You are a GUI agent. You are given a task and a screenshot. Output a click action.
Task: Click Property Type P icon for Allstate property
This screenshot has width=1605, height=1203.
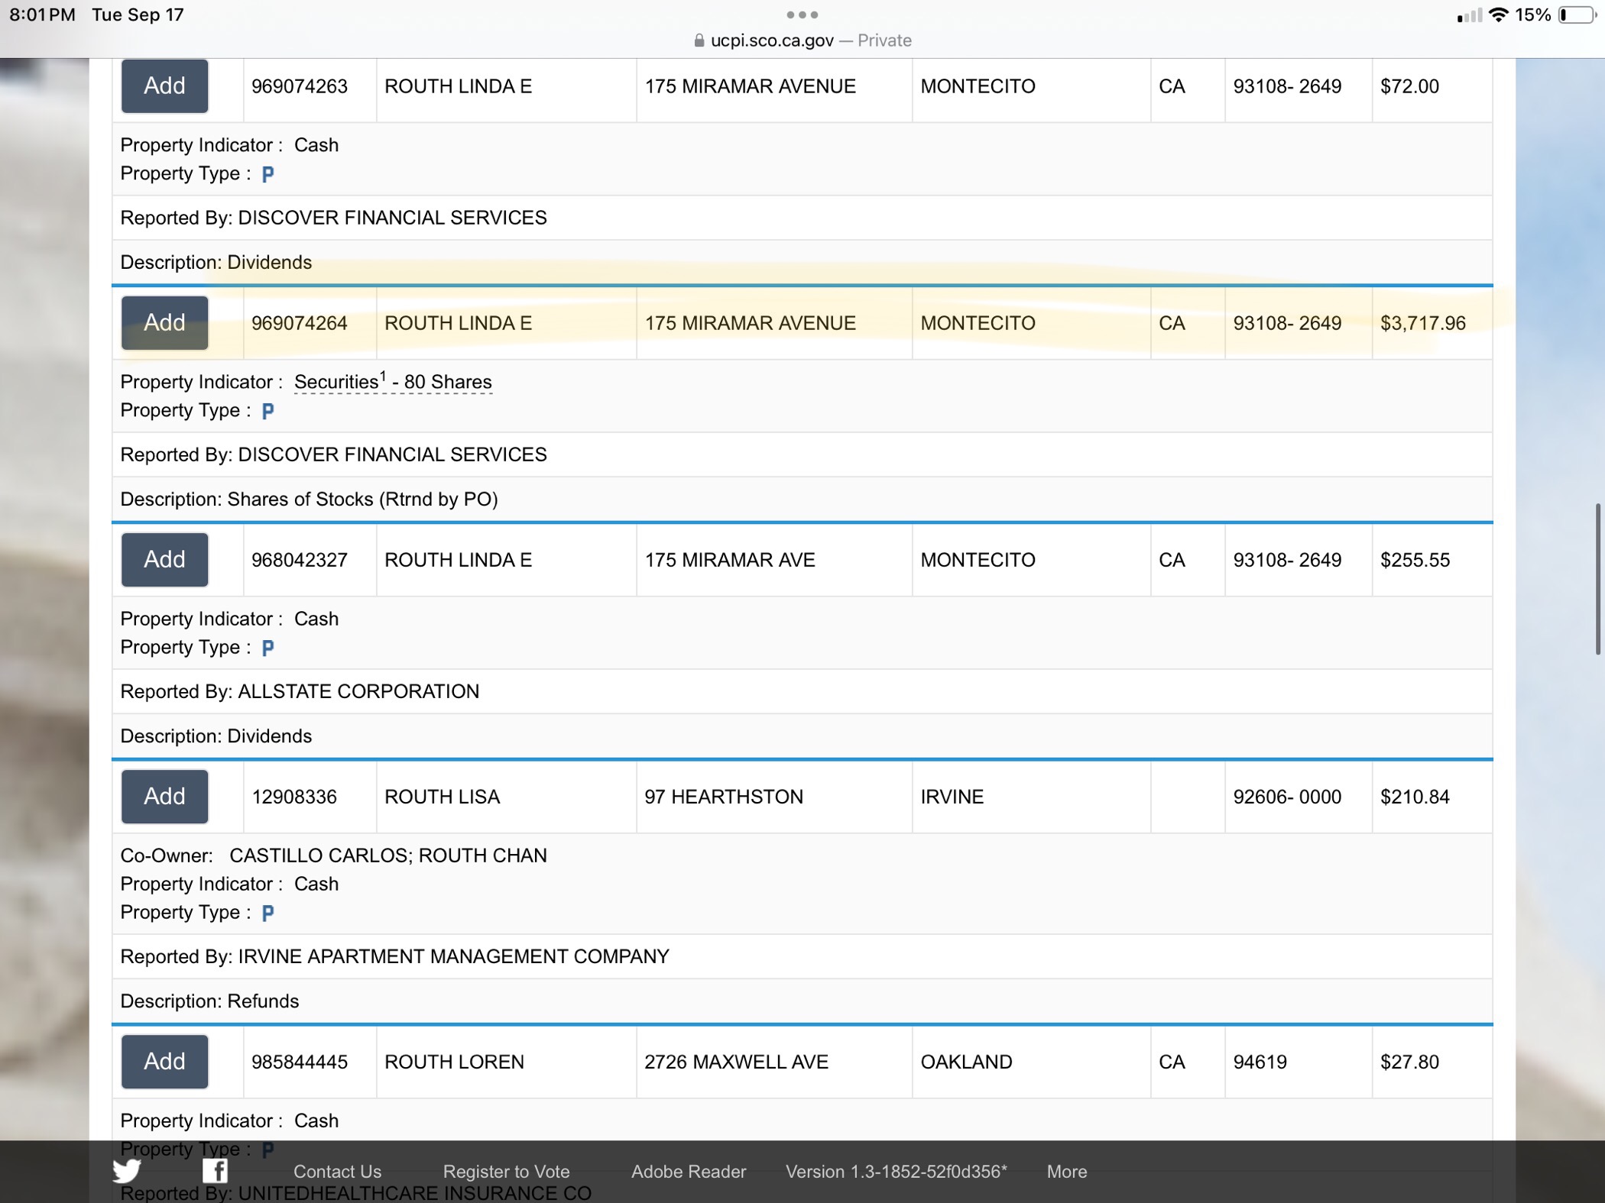[x=267, y=648]
